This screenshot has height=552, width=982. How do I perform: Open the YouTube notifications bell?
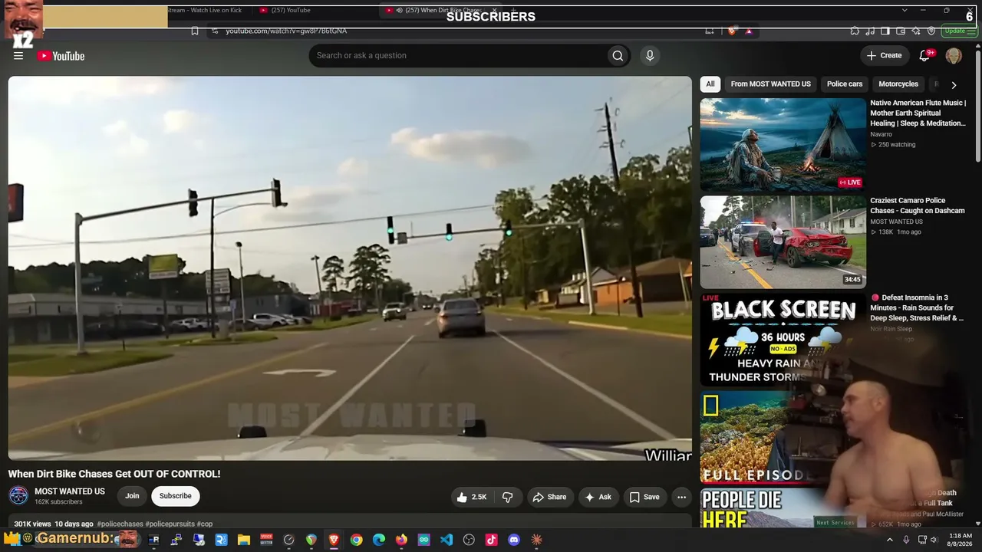click(925, 55)
